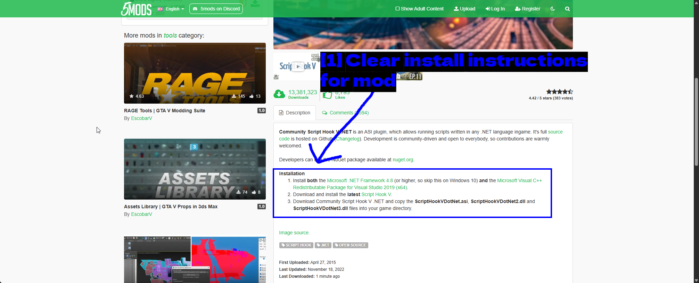Switch to the Comments tab
Viewport: 699px width, 283px height.
pos(345,113)
